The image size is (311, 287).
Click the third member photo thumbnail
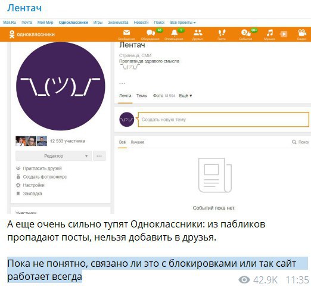42,141
